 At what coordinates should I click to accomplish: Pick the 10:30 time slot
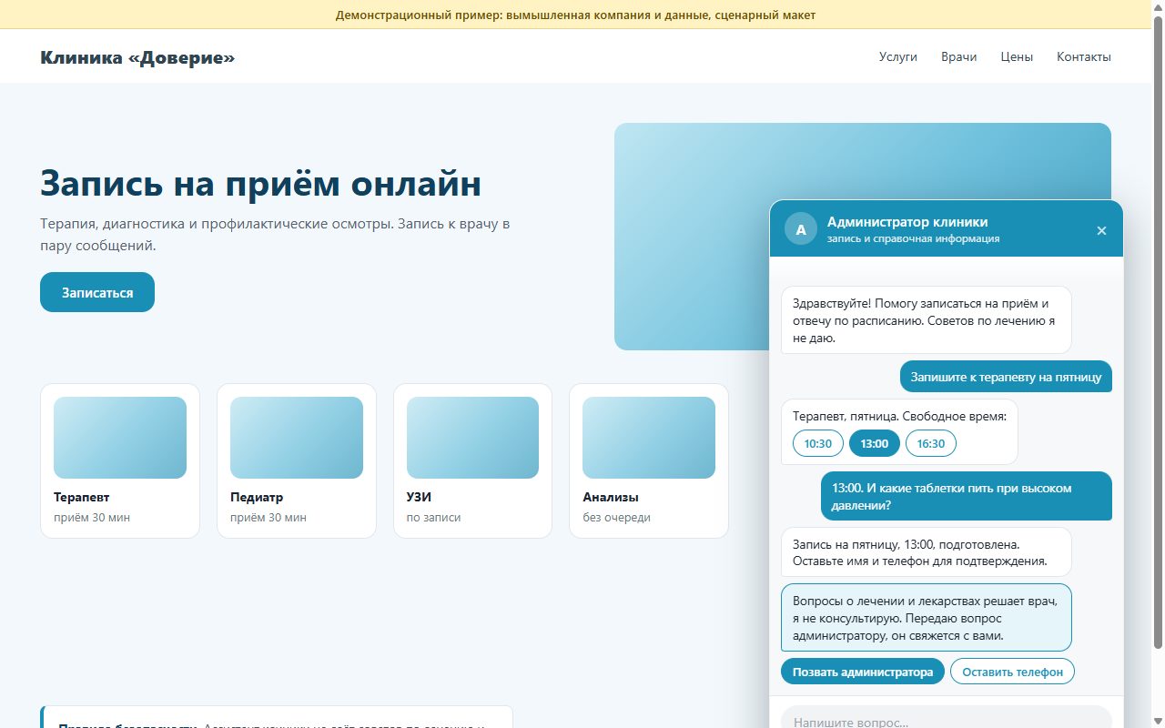pyautogui.click(x=818, y=443)
